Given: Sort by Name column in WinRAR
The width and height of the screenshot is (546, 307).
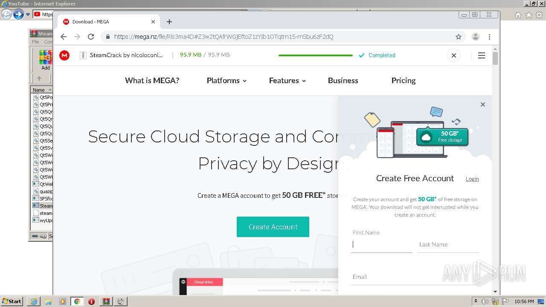Looking at the screenshot, I should (41, 90).
